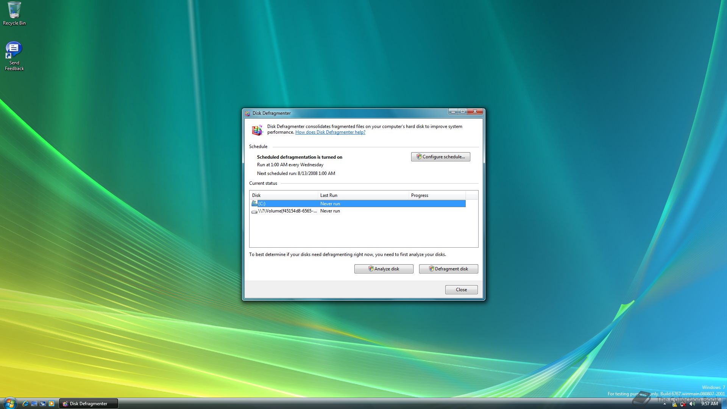Click Next scheduled run: 8/13/2008 1:00 AM text
The image size is (727, 409).
[x=296, y=173]
